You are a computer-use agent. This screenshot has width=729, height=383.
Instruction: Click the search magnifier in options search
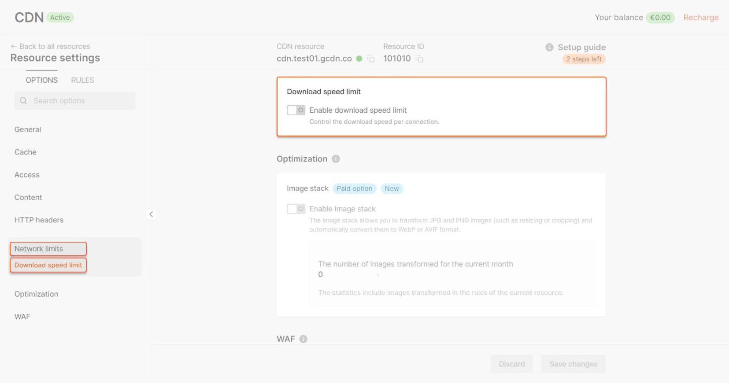click(x=23, y=100)
